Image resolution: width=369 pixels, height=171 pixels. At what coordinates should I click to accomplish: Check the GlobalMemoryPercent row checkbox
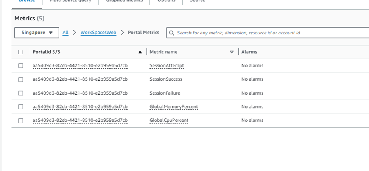click(21, 107)
